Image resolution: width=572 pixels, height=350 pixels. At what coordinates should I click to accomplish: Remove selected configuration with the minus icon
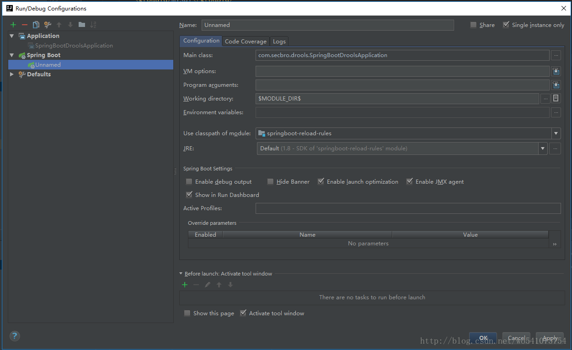pyautogui.click(x=25, y=25)
